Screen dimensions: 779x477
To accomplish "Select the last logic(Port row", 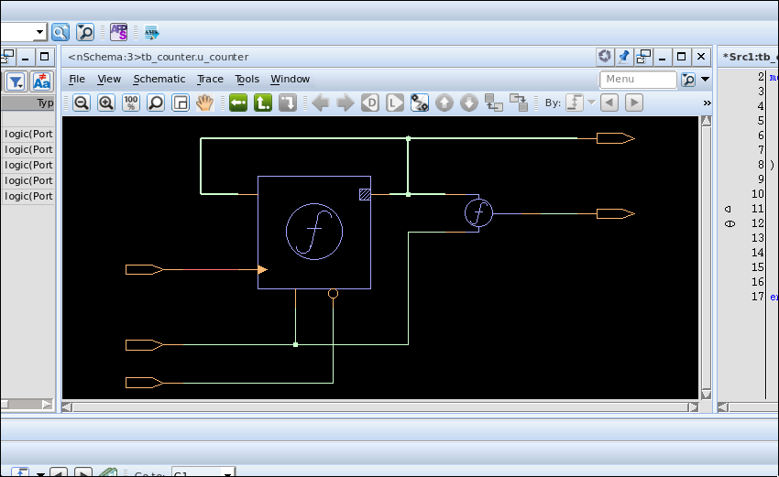I will 27,196.
